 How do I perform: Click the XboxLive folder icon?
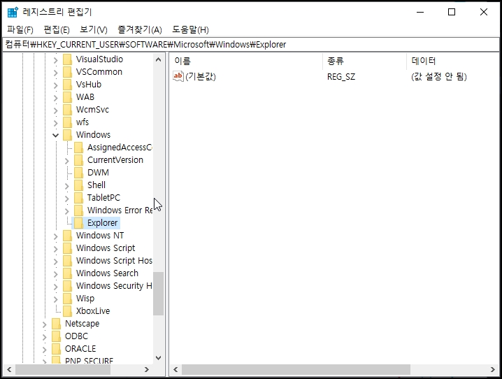coord(68,311)
